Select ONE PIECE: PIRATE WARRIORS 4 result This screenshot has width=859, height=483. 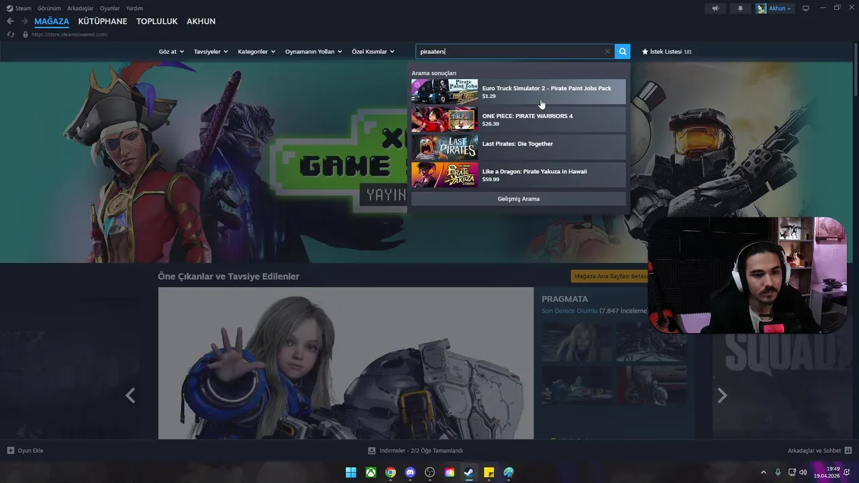coord(518,119)
